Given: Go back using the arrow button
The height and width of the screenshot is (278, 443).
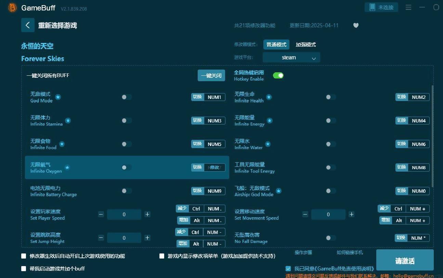Looking at the screenshot, I should (x=28, y=25).
